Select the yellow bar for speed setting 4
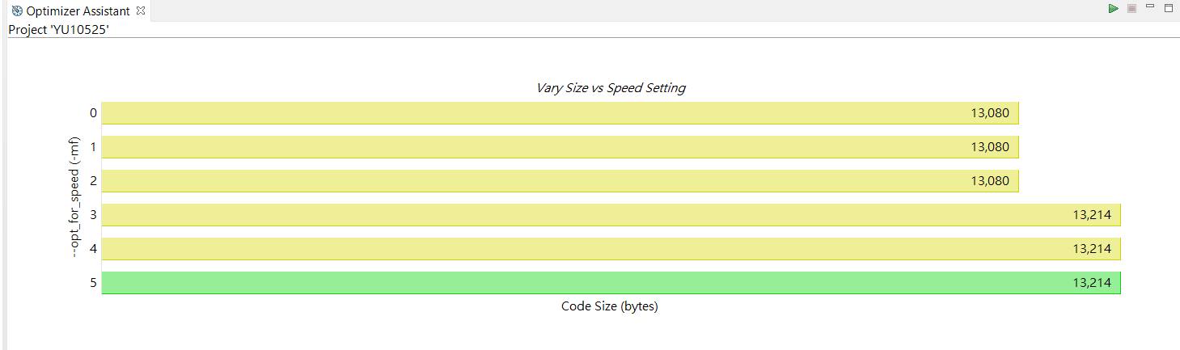Image resolution: width=1180 pixels, height=350 pixels. (x=611, y=249)
